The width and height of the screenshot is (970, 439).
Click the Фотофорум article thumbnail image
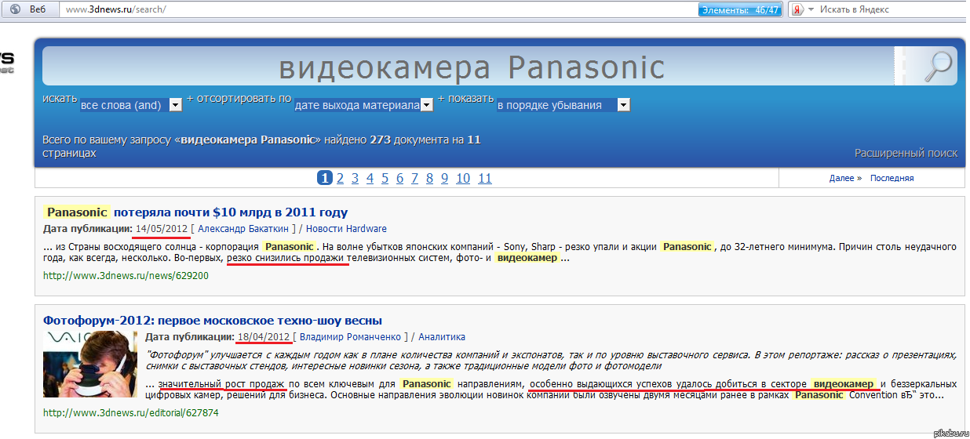(x=89, y=365)
